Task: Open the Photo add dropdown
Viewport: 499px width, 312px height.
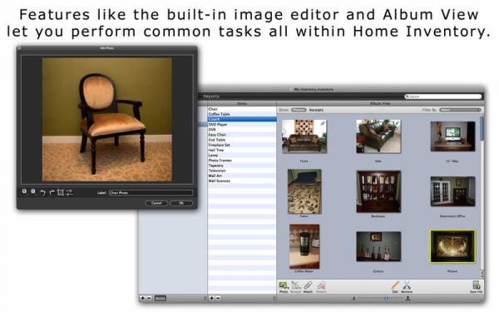Action: click(x=284, y=286)
